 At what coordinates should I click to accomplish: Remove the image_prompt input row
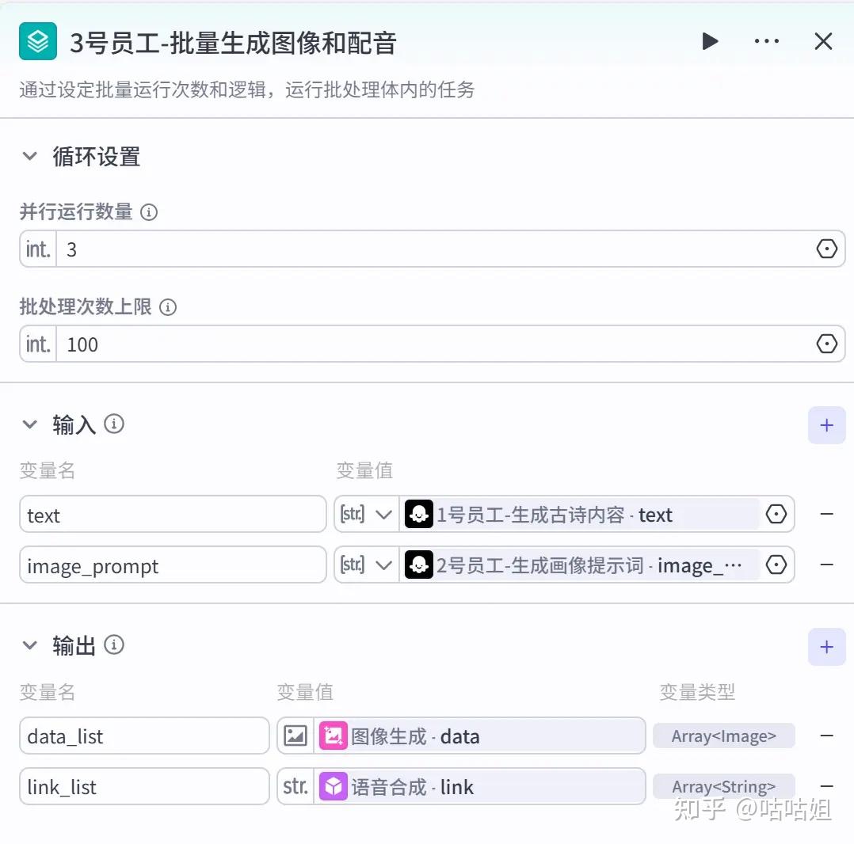(826, 565)
